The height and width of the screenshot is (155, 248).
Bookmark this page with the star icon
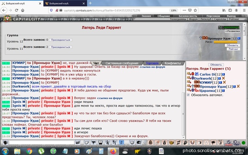(x=196, y=10)
